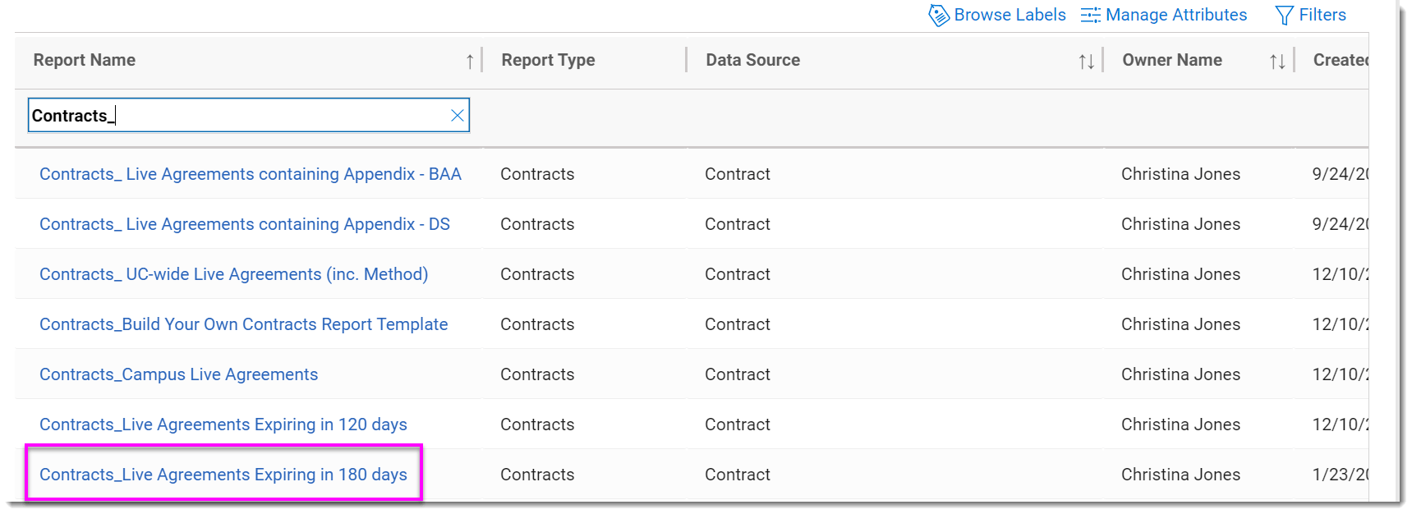The image size is (1412, 514).
Task: Toggle sorting with the Data Source sort arrows
Action: tap(1086, 60)
